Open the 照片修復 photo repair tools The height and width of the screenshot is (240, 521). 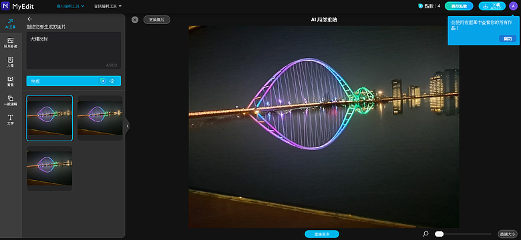click(10, 43)
